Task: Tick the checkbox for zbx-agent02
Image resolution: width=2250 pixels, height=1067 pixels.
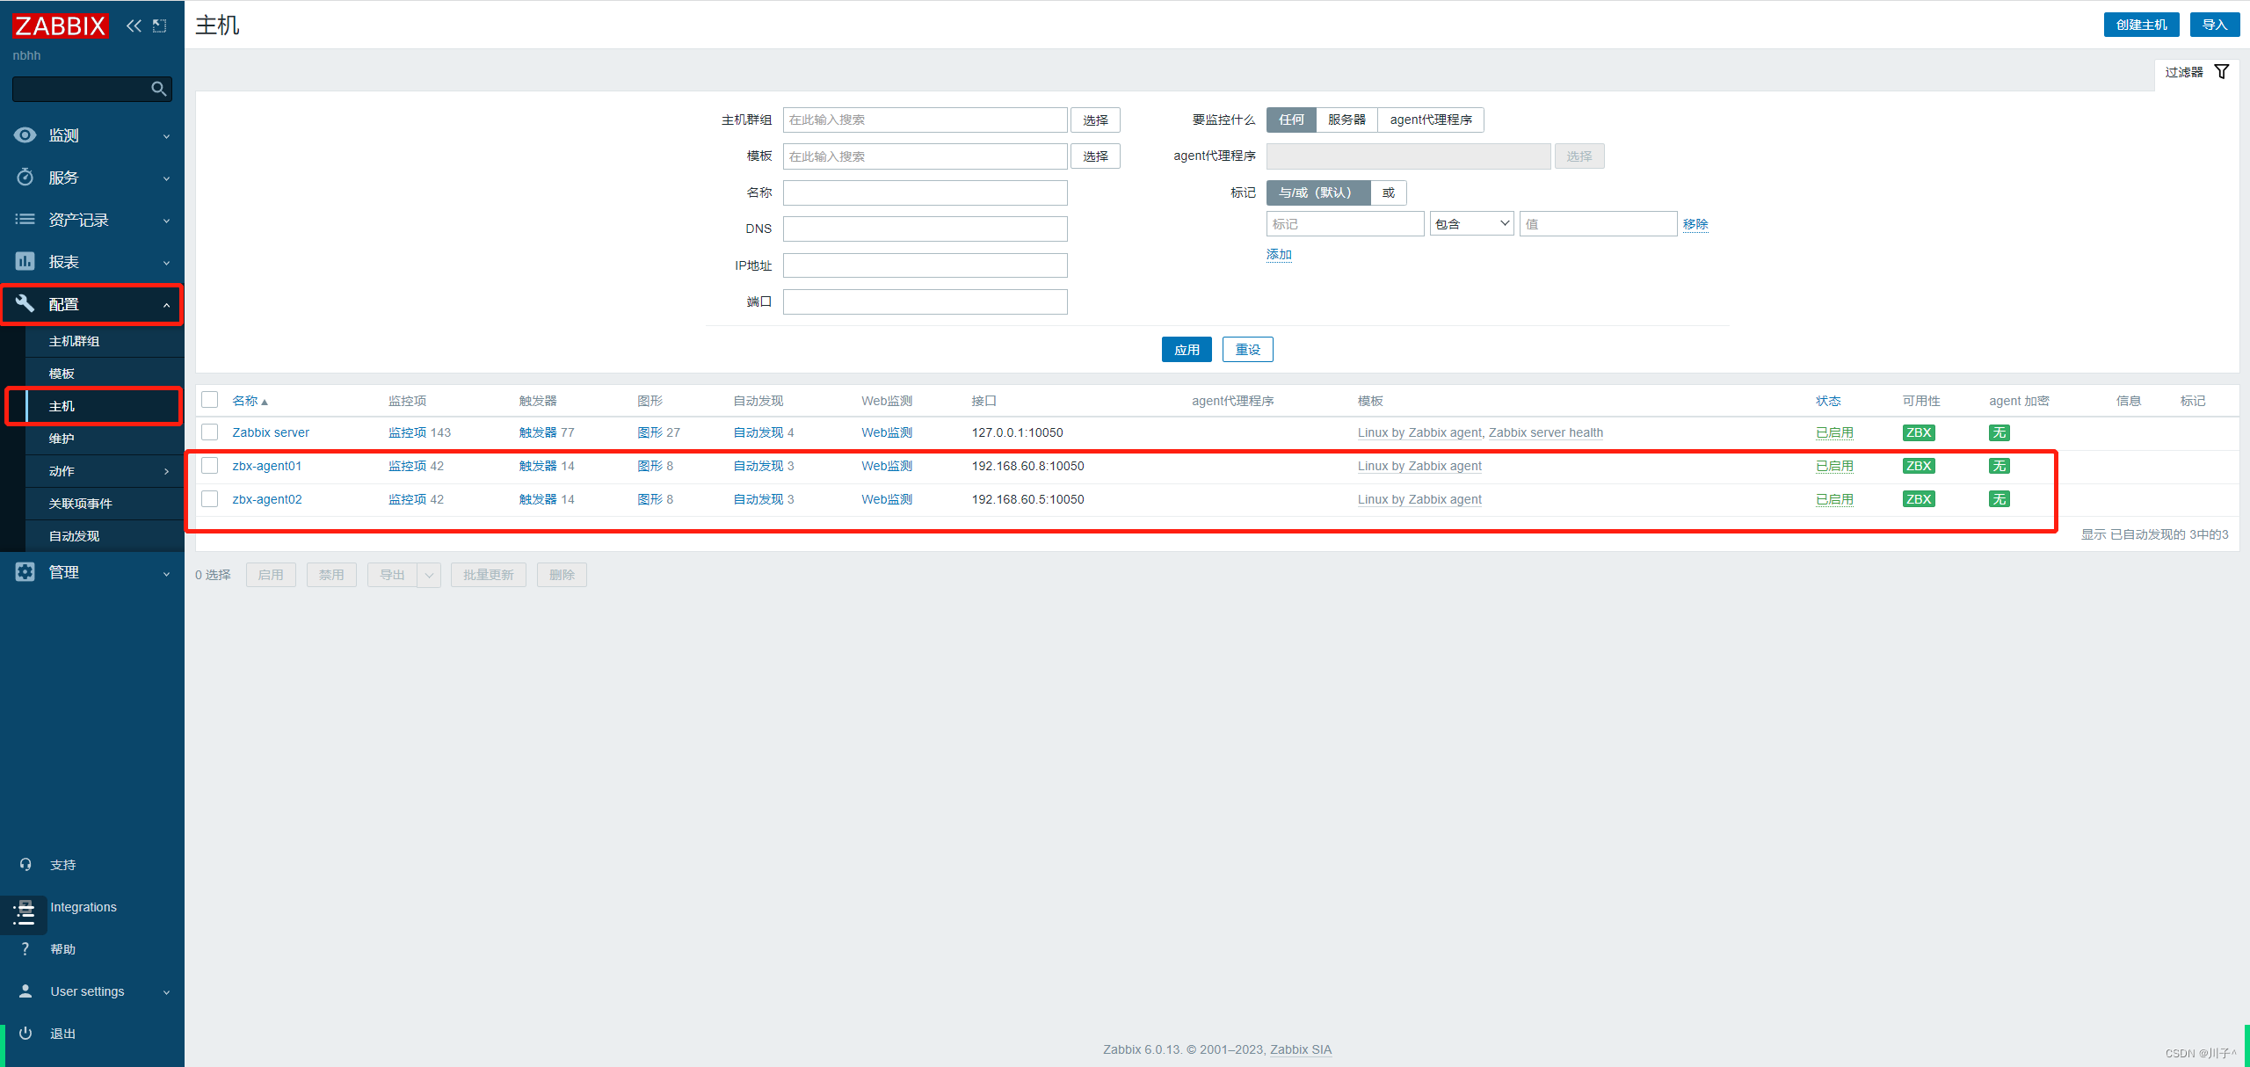Action: coord(209,498)
